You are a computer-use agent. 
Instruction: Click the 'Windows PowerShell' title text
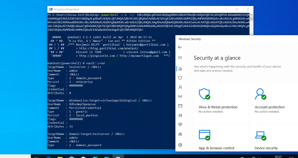tap(67, 10)
